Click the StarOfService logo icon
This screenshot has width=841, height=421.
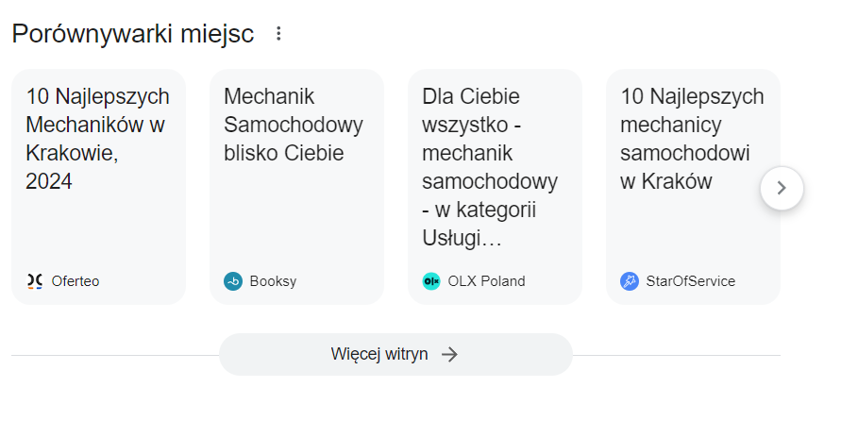(630, 281)
